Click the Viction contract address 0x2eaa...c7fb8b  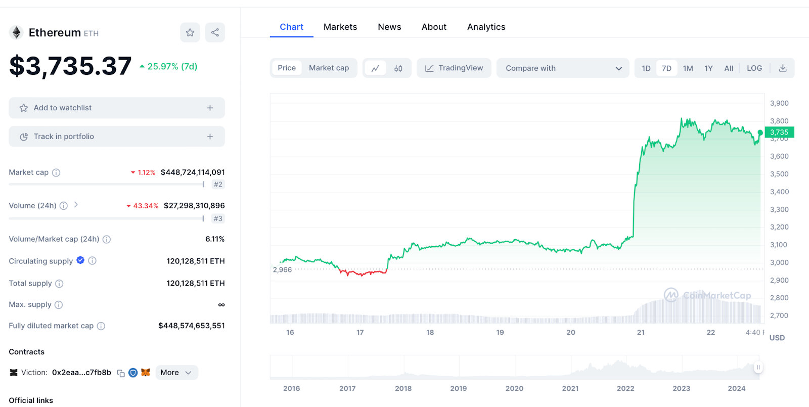click(x=81, y=373)
